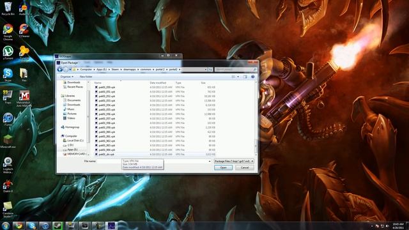Screen dimensions: 409x230
Task: Select Documents under Libraries
Action: pos(72,100)
